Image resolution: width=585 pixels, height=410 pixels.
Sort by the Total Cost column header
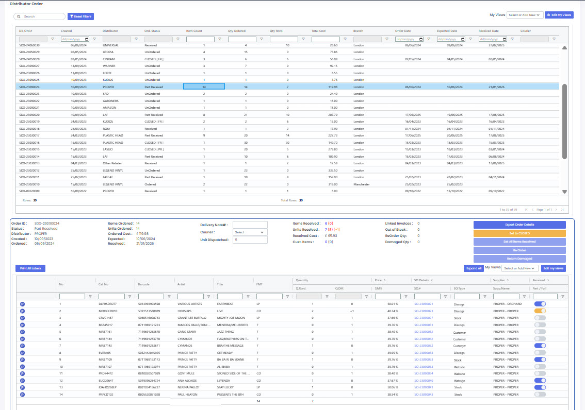[x=319, y=31]
